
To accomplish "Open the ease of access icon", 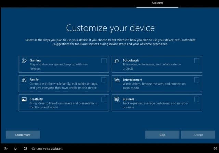I will point(6,149).
